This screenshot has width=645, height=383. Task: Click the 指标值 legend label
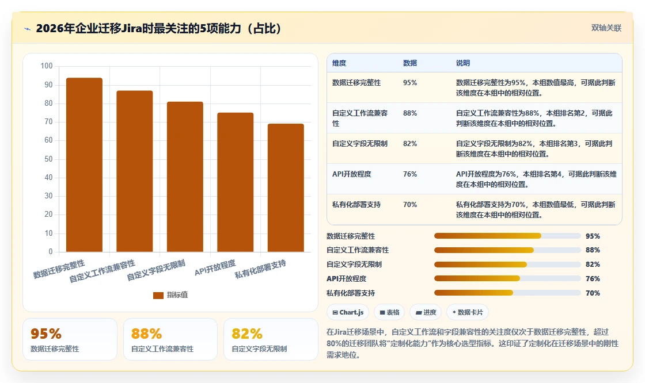tap(177, 294)
